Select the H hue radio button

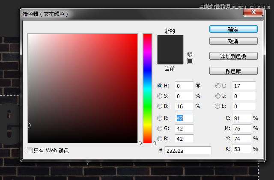(160, 86)
